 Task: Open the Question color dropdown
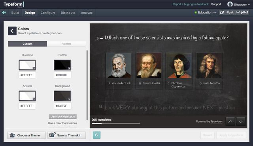34,68
